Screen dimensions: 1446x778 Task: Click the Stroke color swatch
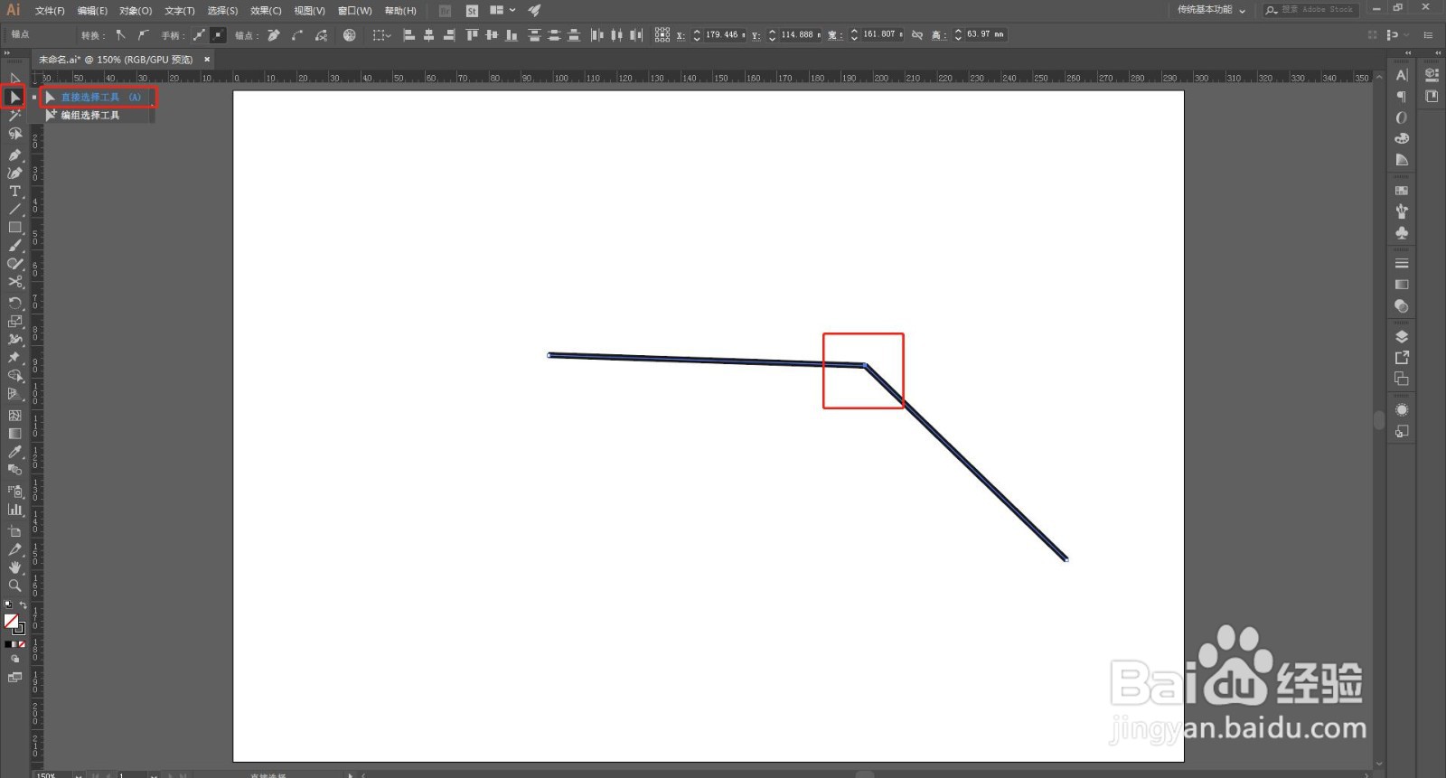click(19, 628)
